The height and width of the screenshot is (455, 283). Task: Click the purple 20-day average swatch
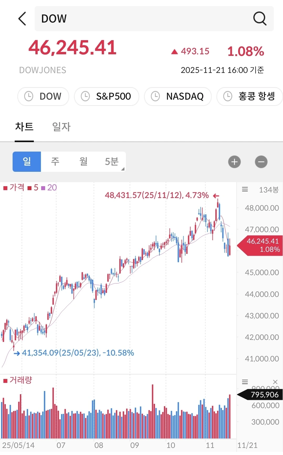tap(43, 188)
